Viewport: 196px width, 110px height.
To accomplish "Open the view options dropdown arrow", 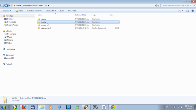I will pos(183,11).
